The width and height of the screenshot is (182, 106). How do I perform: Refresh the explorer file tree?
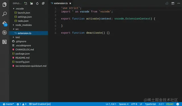(37, 3)
